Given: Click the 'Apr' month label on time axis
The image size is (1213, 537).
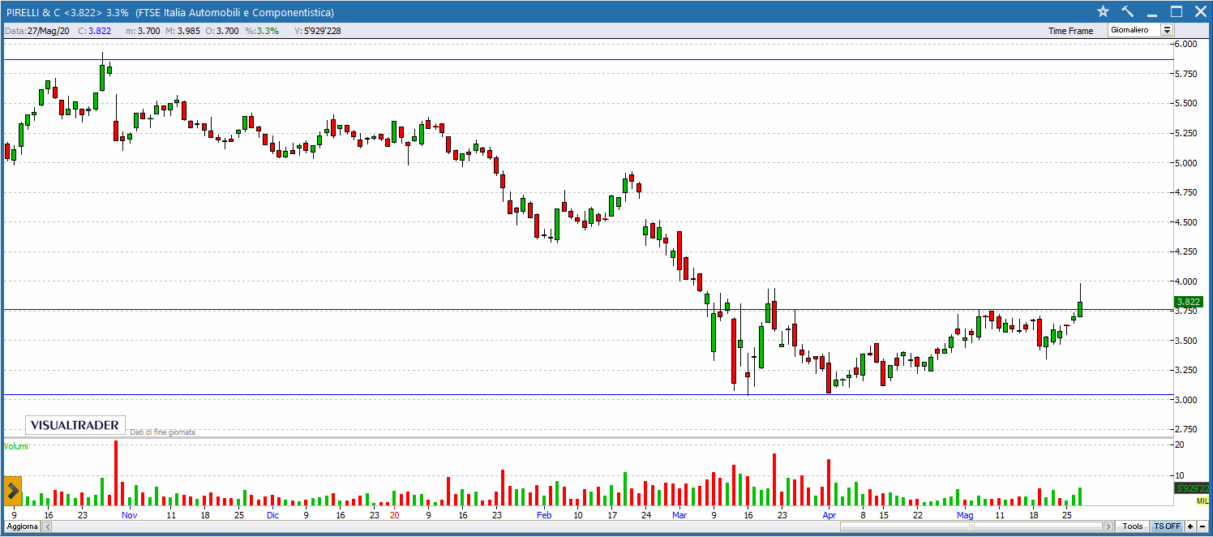Looking at the screenshot, I should click(829, 515).
